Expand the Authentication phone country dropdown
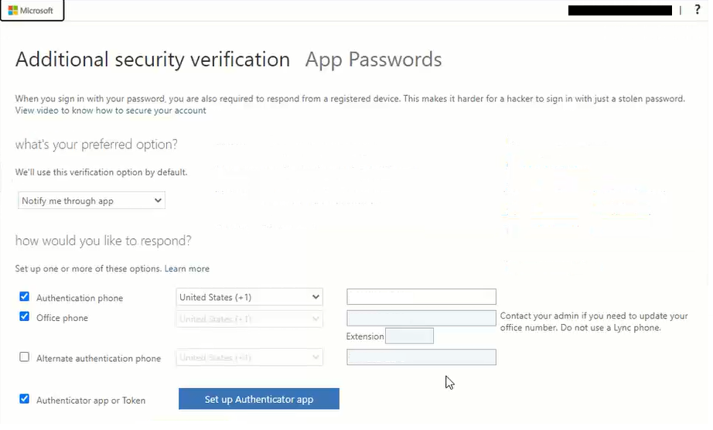This screenshot has width=713, height=430. click(249, 297)
